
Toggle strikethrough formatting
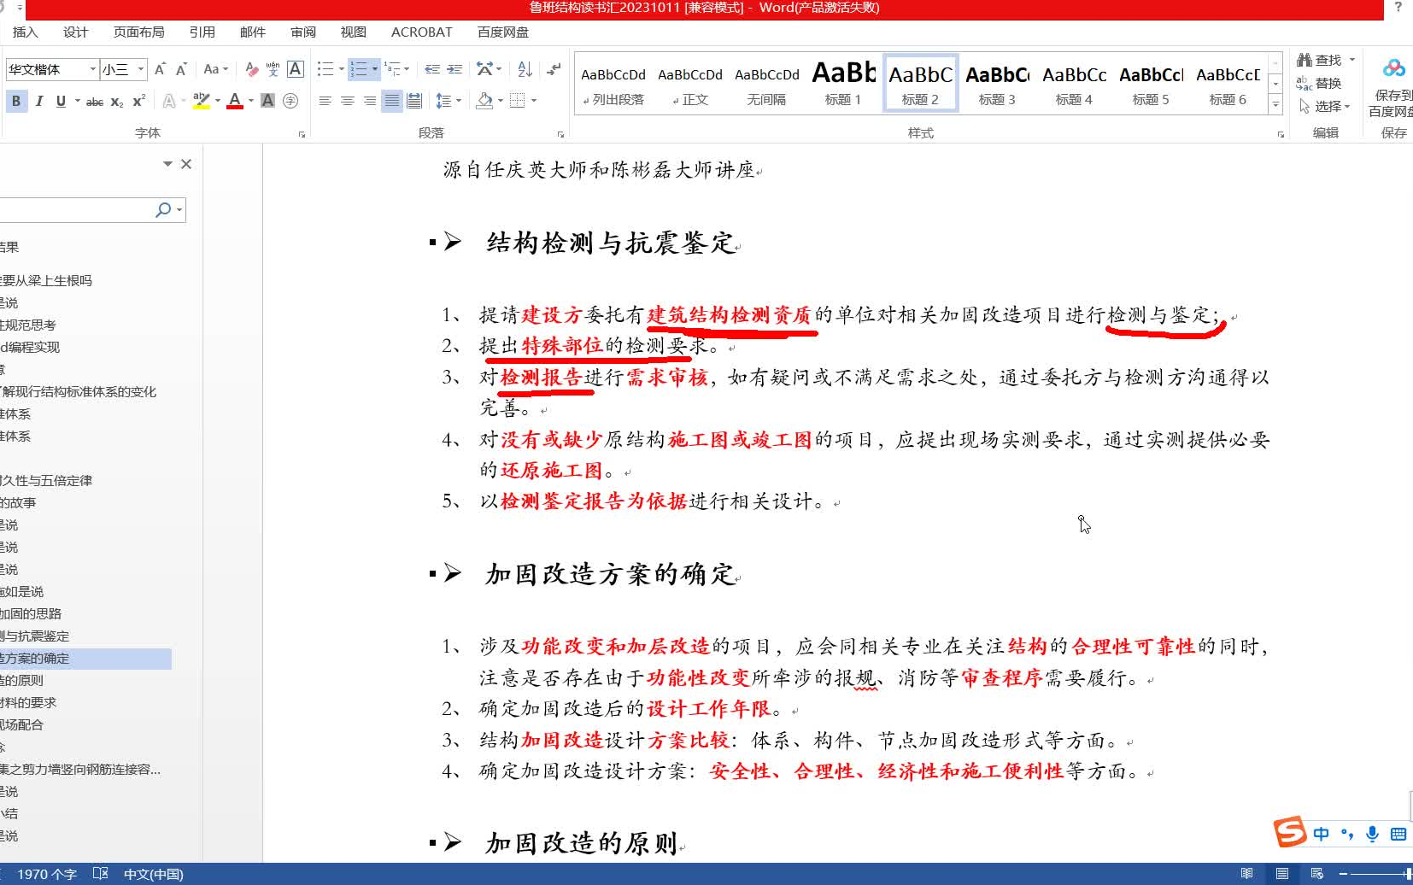coord(95,102)
